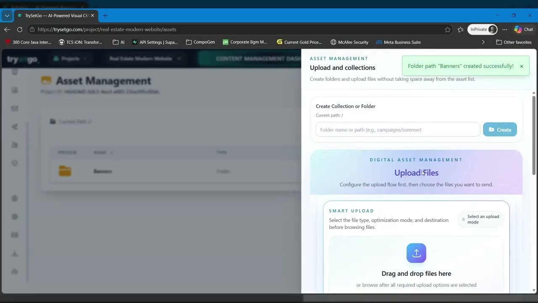538x303 pixels.
Task: Select the TrySetGo browser tab
Action: coord(56,16)
